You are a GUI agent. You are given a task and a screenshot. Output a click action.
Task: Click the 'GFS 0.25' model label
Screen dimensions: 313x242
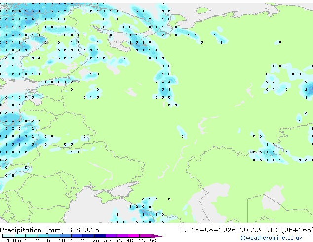(x=83, y=230)
